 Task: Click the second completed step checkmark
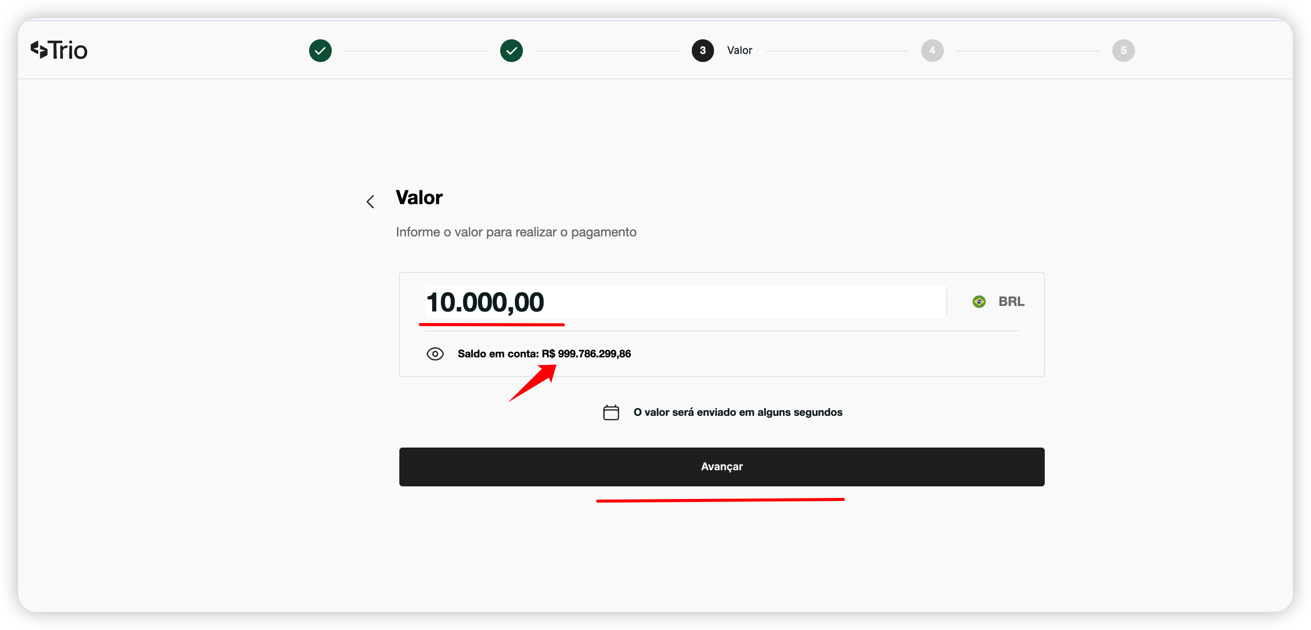pos(511,50)
